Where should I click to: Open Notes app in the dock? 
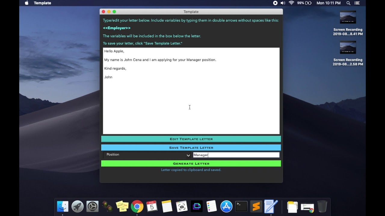167,206
